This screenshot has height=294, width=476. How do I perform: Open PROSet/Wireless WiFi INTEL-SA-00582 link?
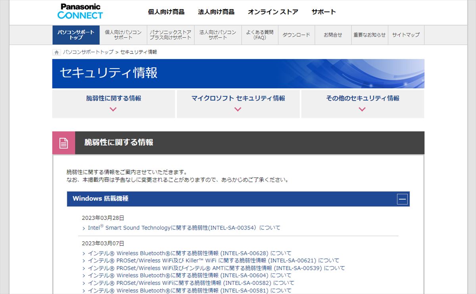coord(191,283)
